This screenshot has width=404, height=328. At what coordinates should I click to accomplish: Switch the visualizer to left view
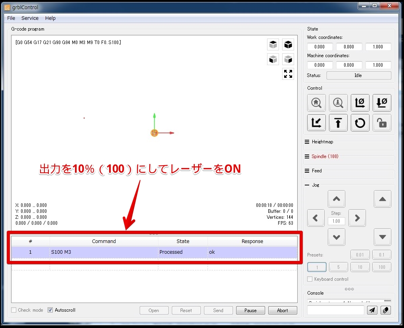click(288, 60)
